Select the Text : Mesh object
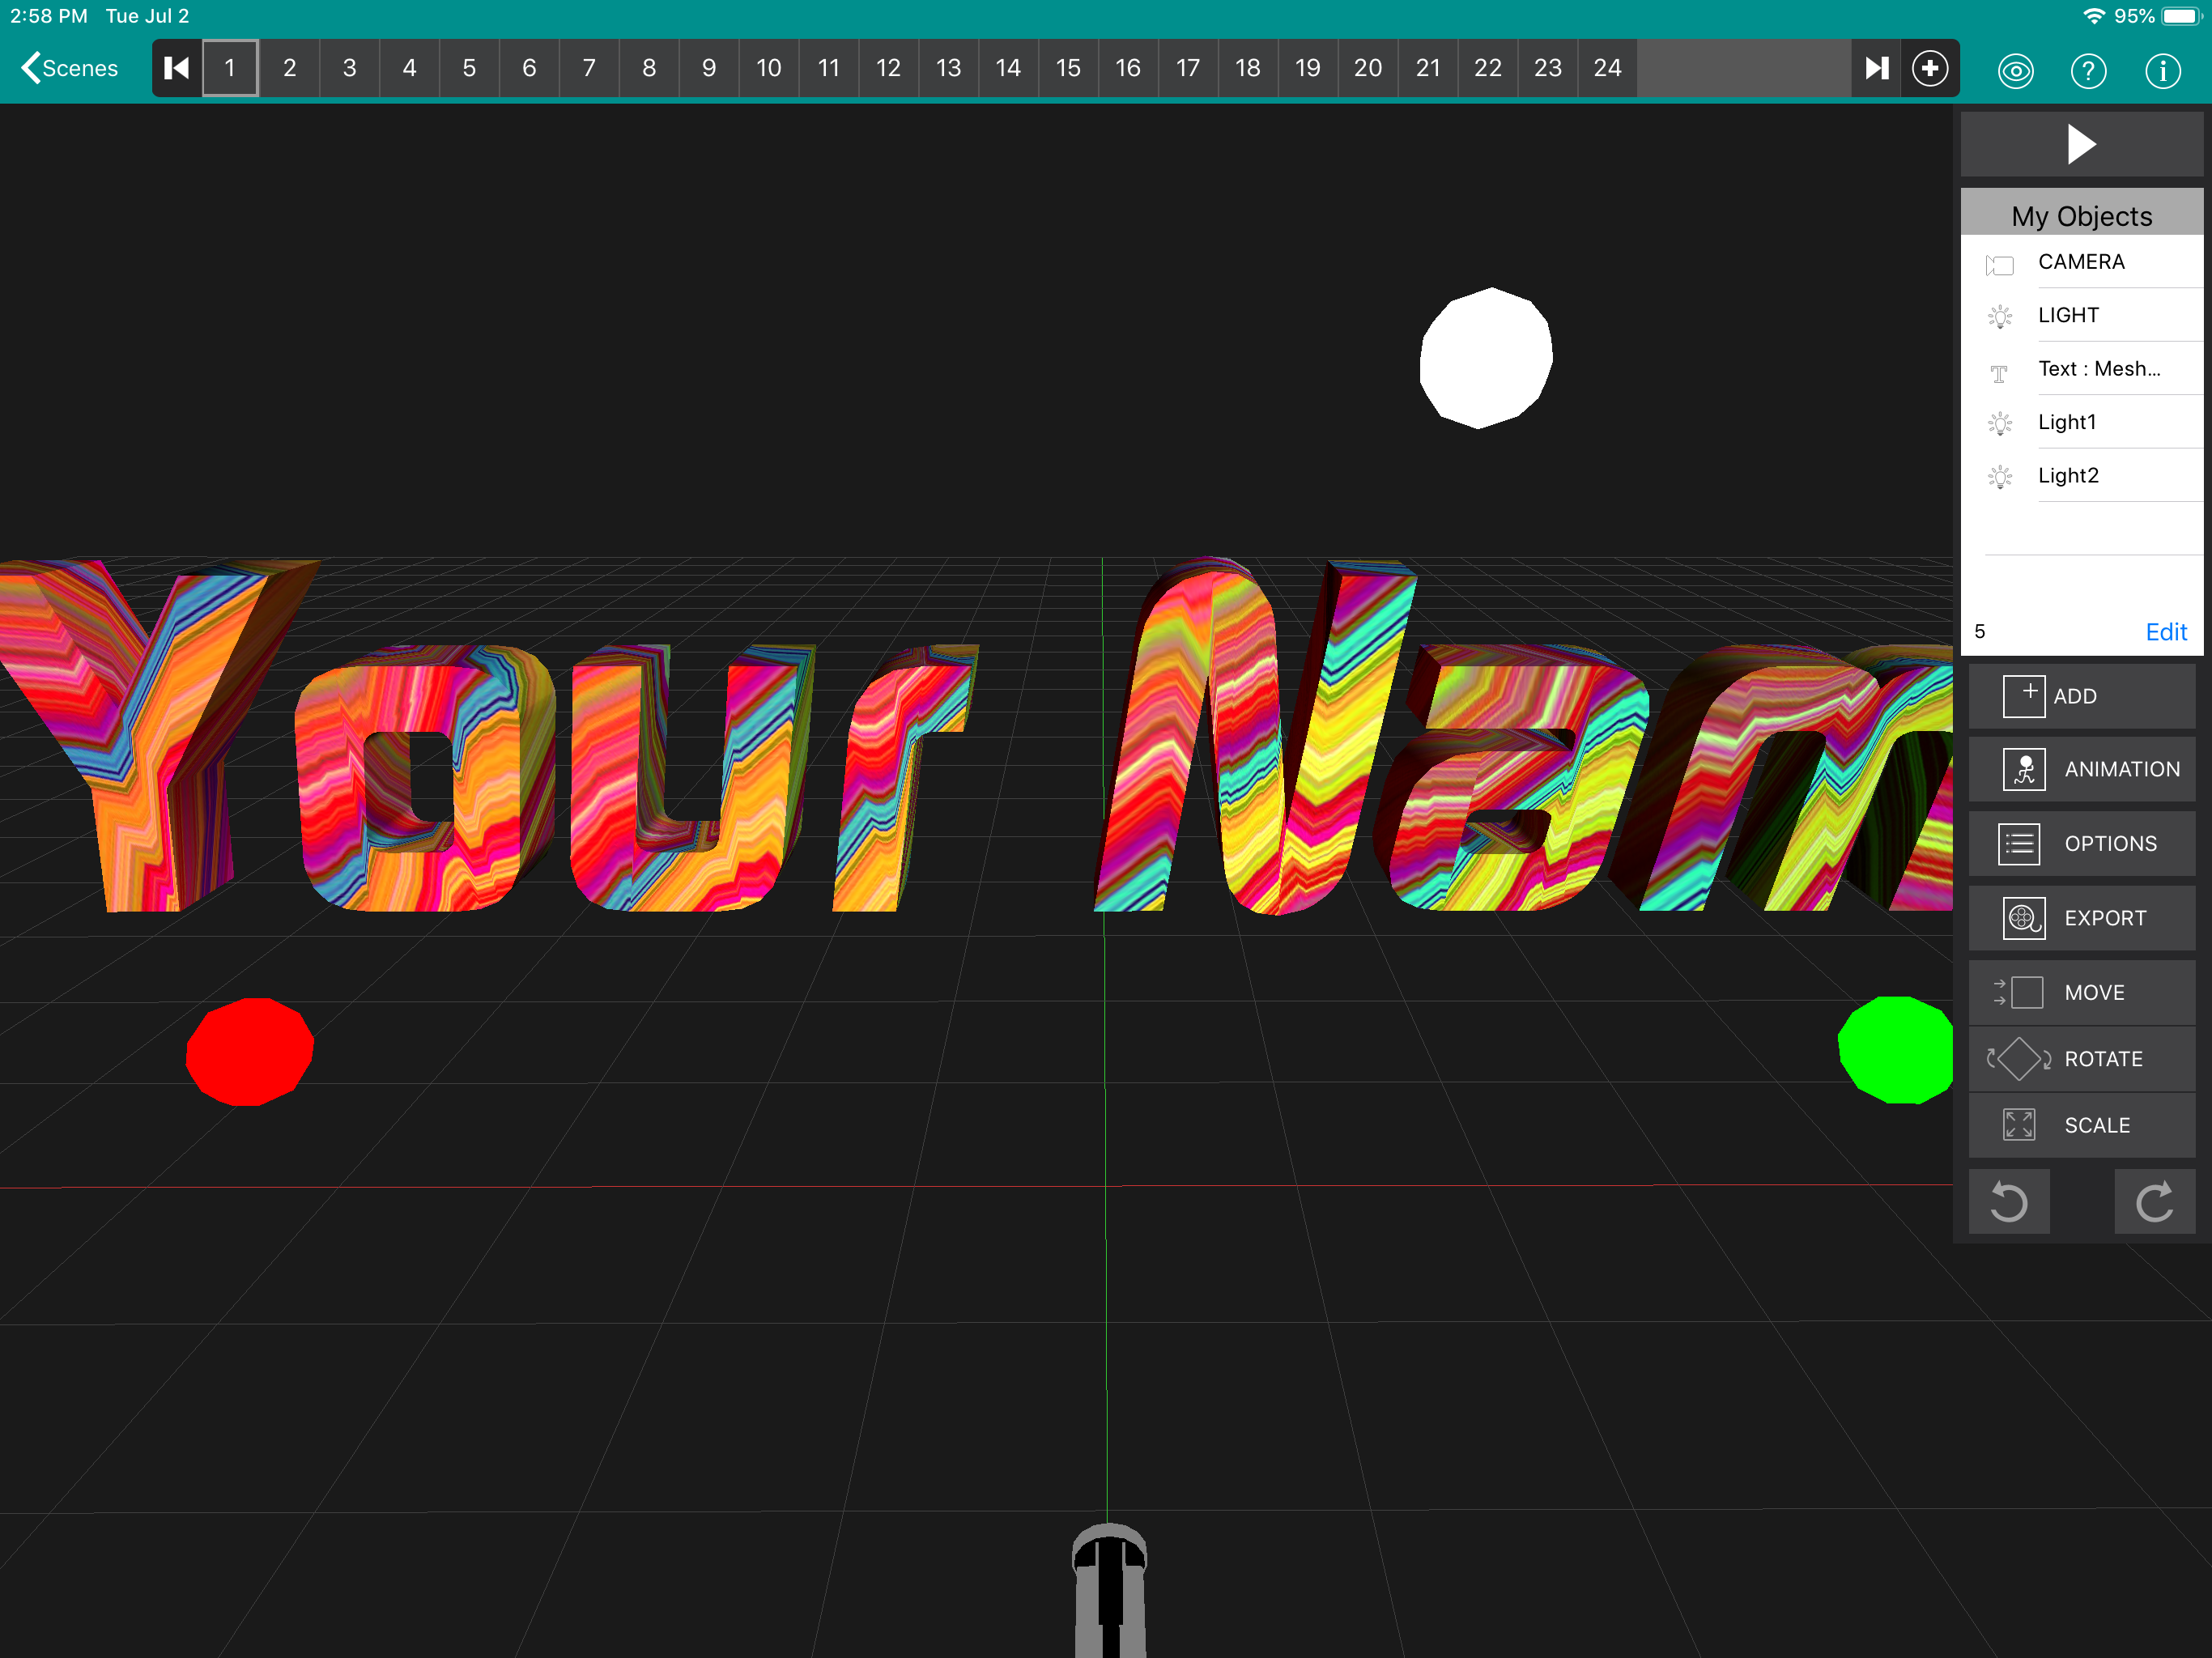This screenshot has width=2212, height=1658. coord(2098,369)
